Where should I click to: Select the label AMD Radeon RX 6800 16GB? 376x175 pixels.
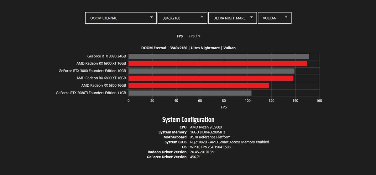pyautogui.click(x=104, y=85)
